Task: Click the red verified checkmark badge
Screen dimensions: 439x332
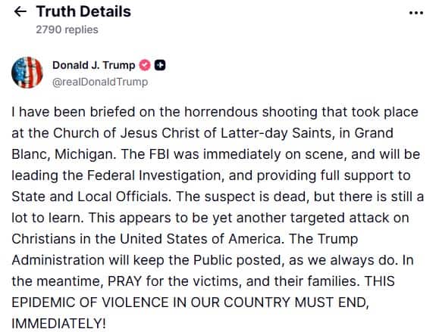Action: tap(145, 65)
